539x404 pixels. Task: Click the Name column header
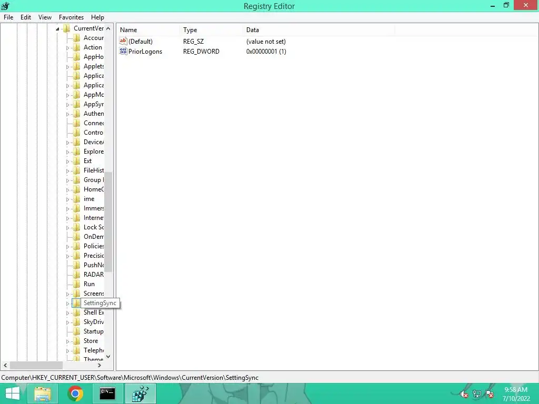(x=148, y=30)
